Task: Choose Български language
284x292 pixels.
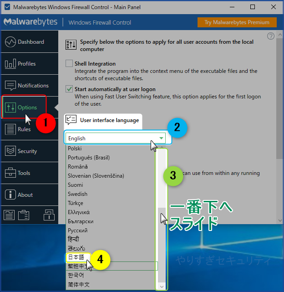Action: pyautogui.click(x=111, y=221)
